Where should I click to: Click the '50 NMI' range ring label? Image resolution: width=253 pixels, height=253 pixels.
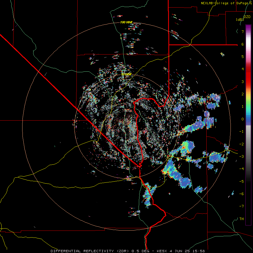[126, 74]
